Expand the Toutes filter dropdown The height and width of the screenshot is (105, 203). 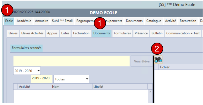tap(72, 79)
